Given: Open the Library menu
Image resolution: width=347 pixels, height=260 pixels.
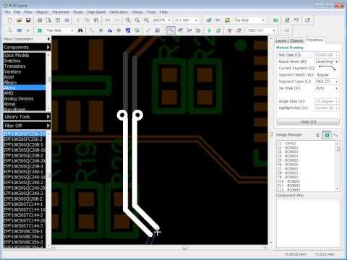Looking at the screenshot, I should [x=137, y=12].
